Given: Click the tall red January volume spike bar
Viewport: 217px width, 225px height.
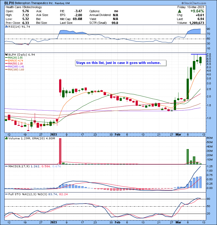Looking at the screenshot, I should 60,151.
